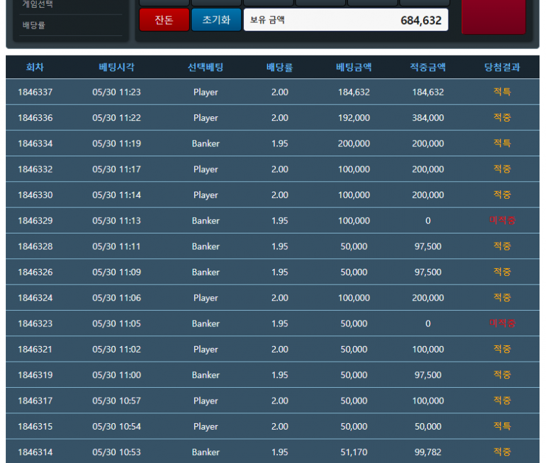Viewport: 546px width, 463px height.
Task: Click bet amount 184,632 in round 1846337
Action: [x=354, y=92]
